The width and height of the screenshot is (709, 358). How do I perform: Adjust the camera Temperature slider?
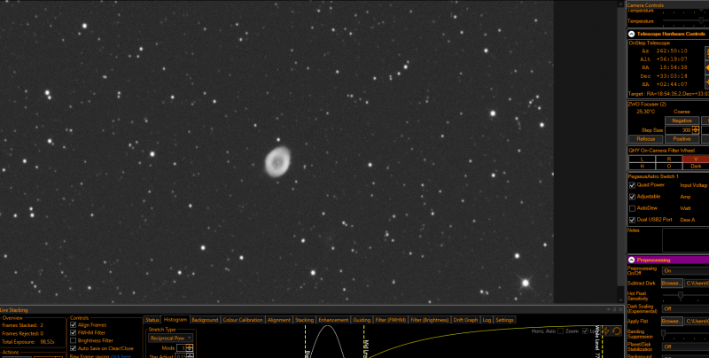(701, 20)
